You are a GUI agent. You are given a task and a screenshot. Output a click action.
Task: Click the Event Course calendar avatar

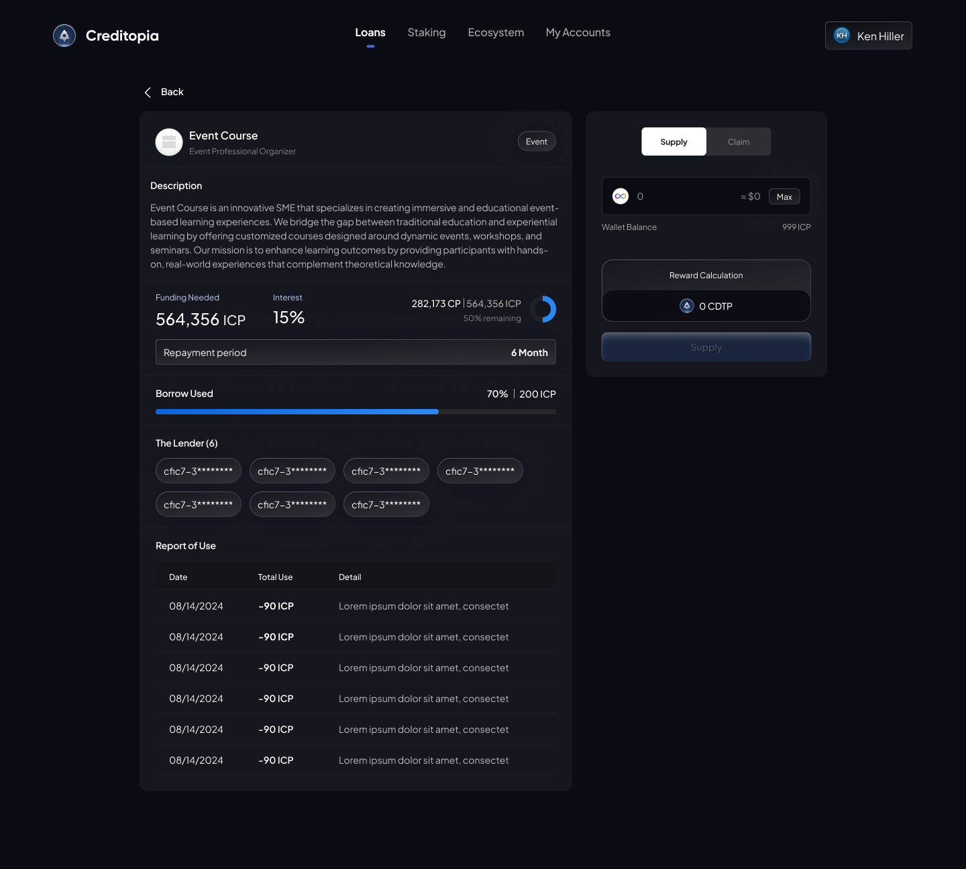[x=169, y=142]
